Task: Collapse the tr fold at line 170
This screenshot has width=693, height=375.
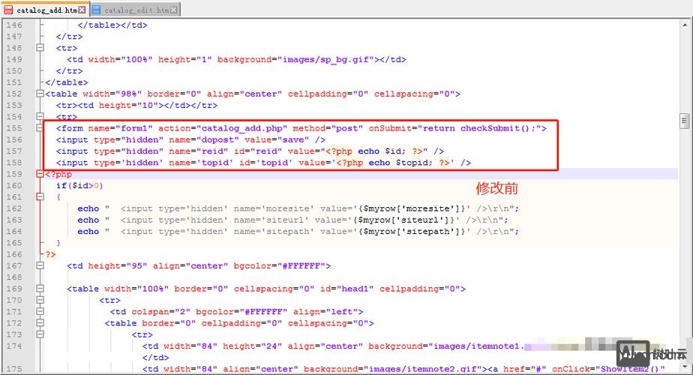Action: coord(40,300)
